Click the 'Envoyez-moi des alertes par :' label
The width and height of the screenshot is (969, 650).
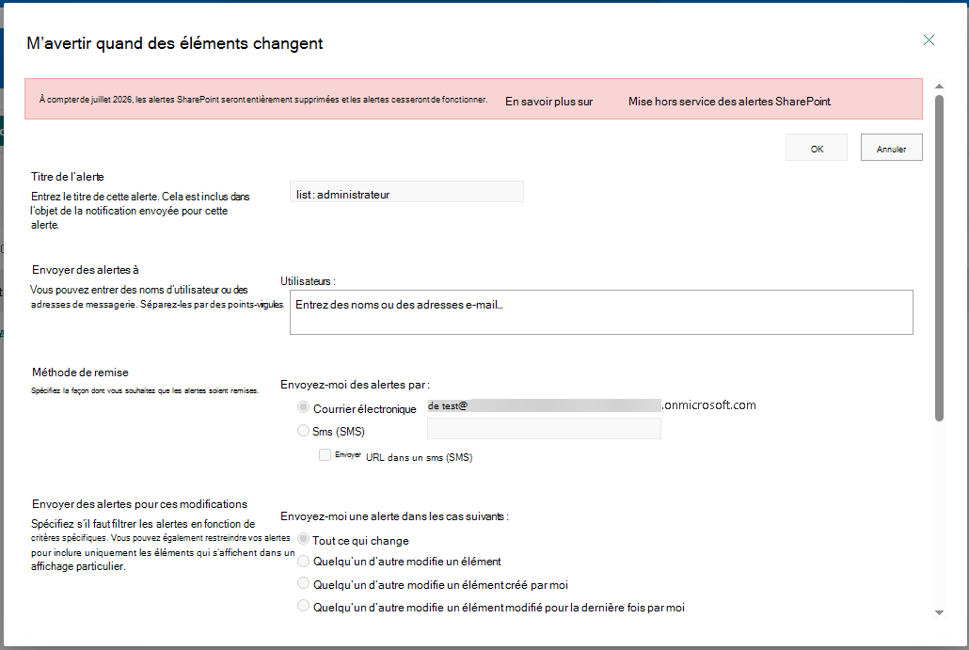pyautogui.click(x=355, y=385)
